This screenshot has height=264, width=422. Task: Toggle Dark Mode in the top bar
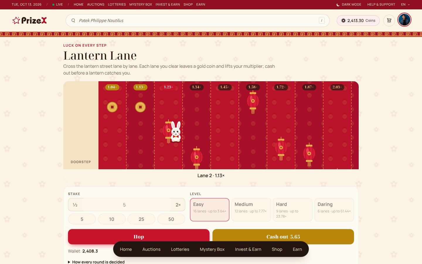349,5
